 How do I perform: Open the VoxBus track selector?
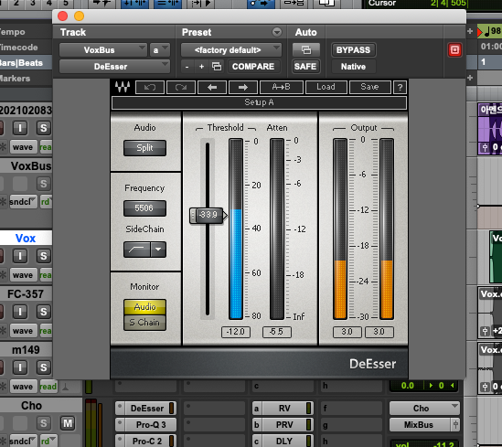point(102,50)
